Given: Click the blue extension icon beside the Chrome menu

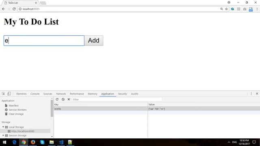Looking at the screenshot, I should click(251, 9).
